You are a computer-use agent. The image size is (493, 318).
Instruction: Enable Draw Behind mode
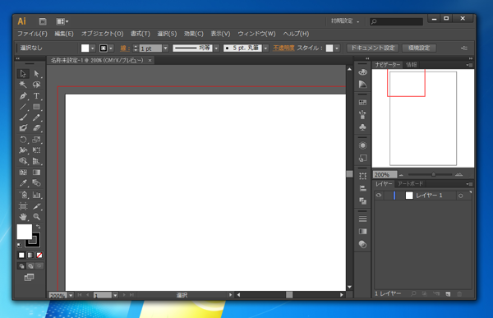click(30, 266)
